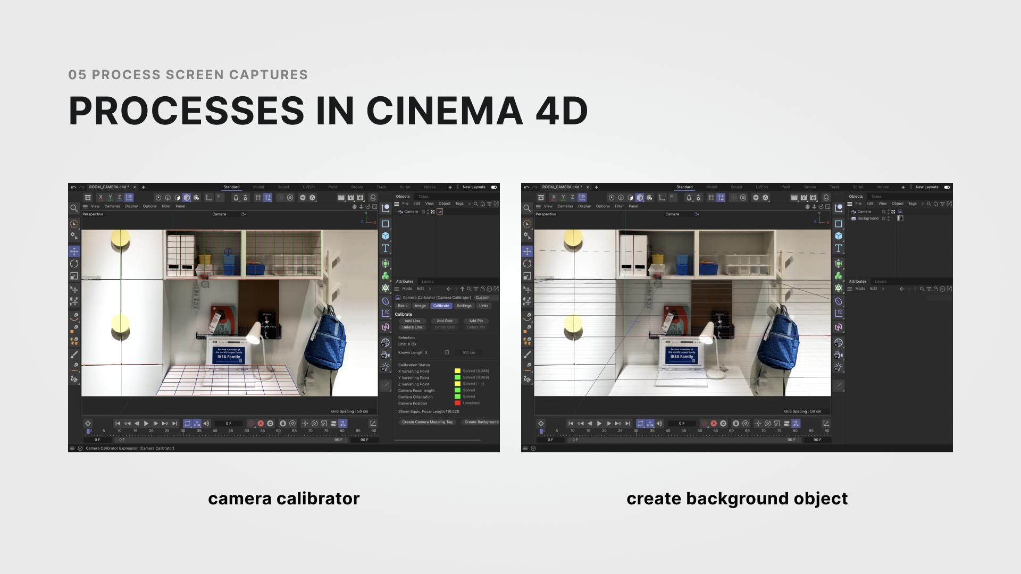
Task: Click the Autokeying button in left timeline
Action: pos(261,424)
